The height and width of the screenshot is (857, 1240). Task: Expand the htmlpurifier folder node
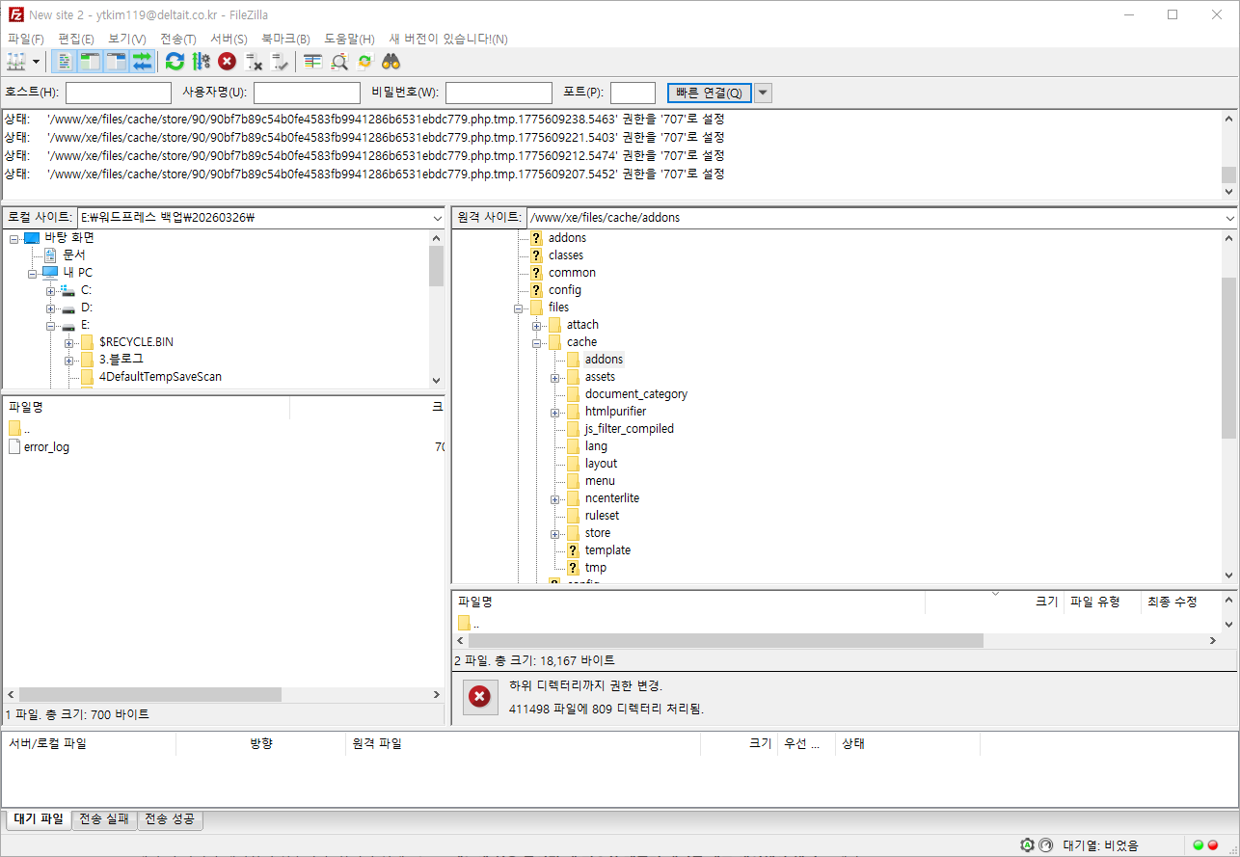pos(555,412)
